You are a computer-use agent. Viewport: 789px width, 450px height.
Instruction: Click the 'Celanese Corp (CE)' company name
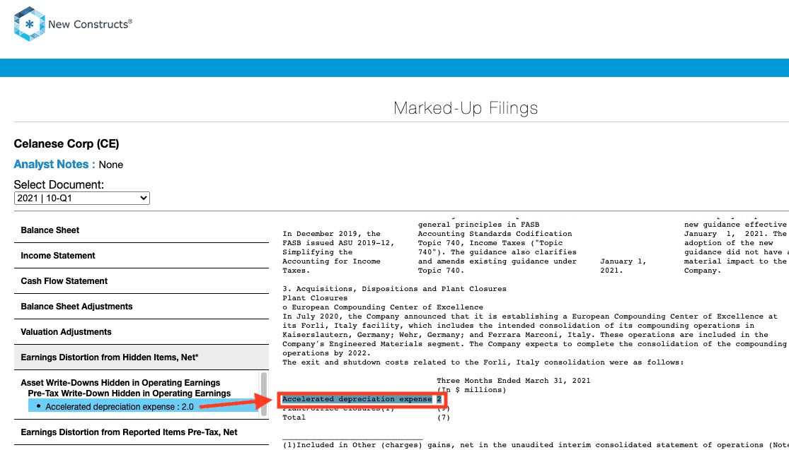point(67,144)
